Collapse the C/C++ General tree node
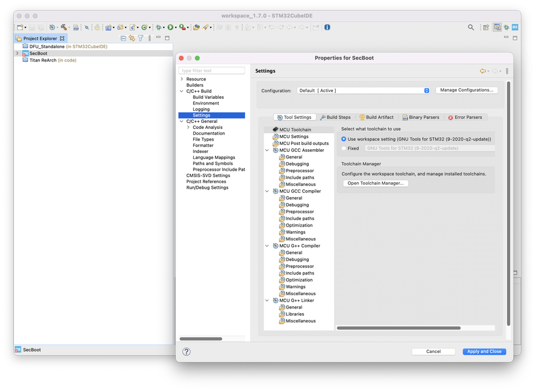Image resolution: width=536 pixels, height=392 pixels. (181, 121)
